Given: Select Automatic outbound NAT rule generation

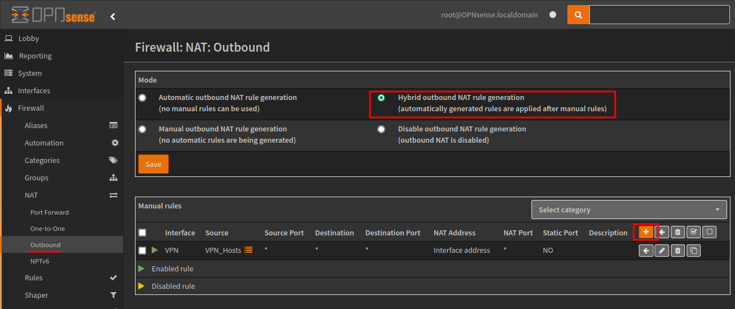Looking at the screenshot, I should point(142,98).
